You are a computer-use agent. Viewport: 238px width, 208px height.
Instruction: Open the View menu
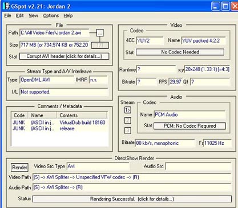pos(33,16)
